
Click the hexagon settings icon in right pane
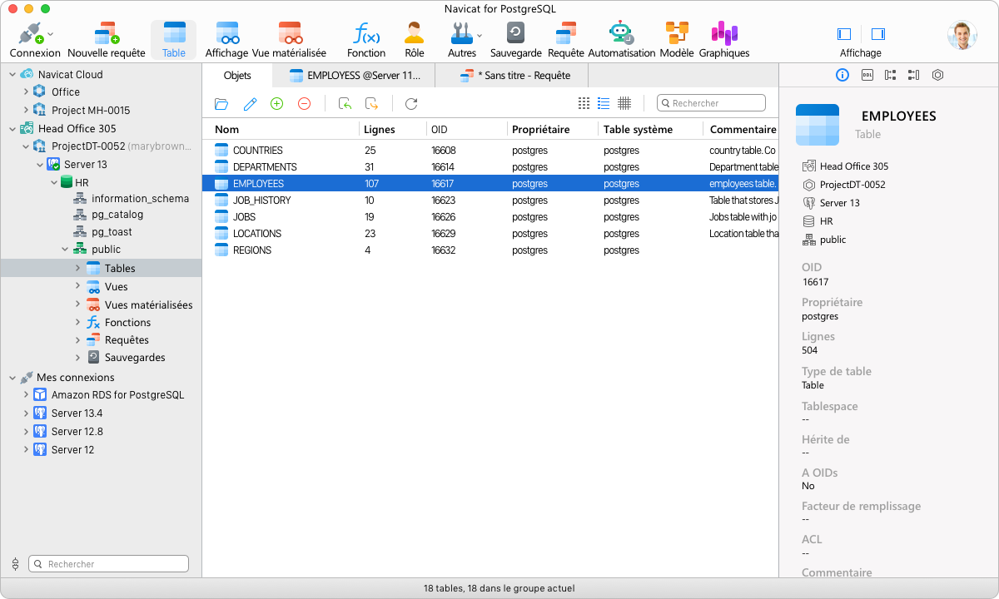tap(938, 75)
